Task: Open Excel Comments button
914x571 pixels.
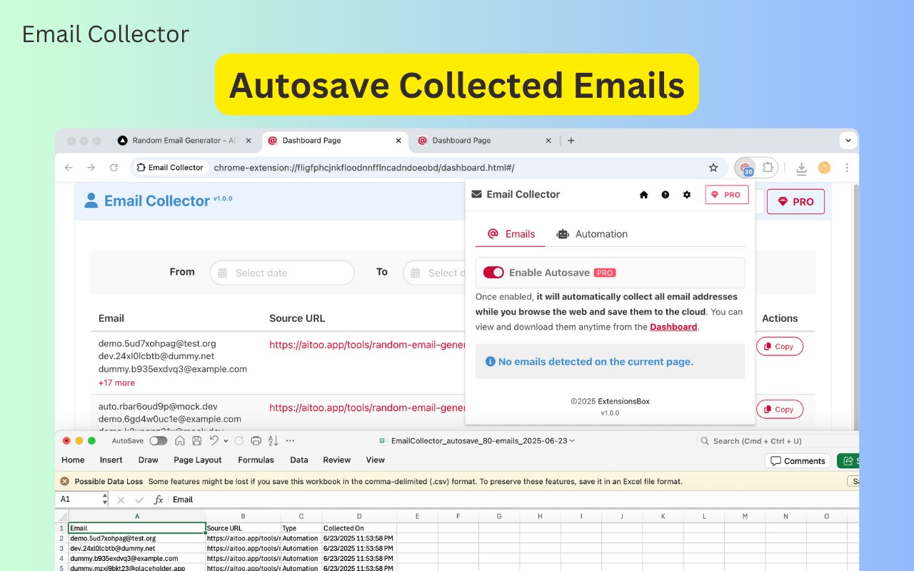Action: click(x=798, y=461)
